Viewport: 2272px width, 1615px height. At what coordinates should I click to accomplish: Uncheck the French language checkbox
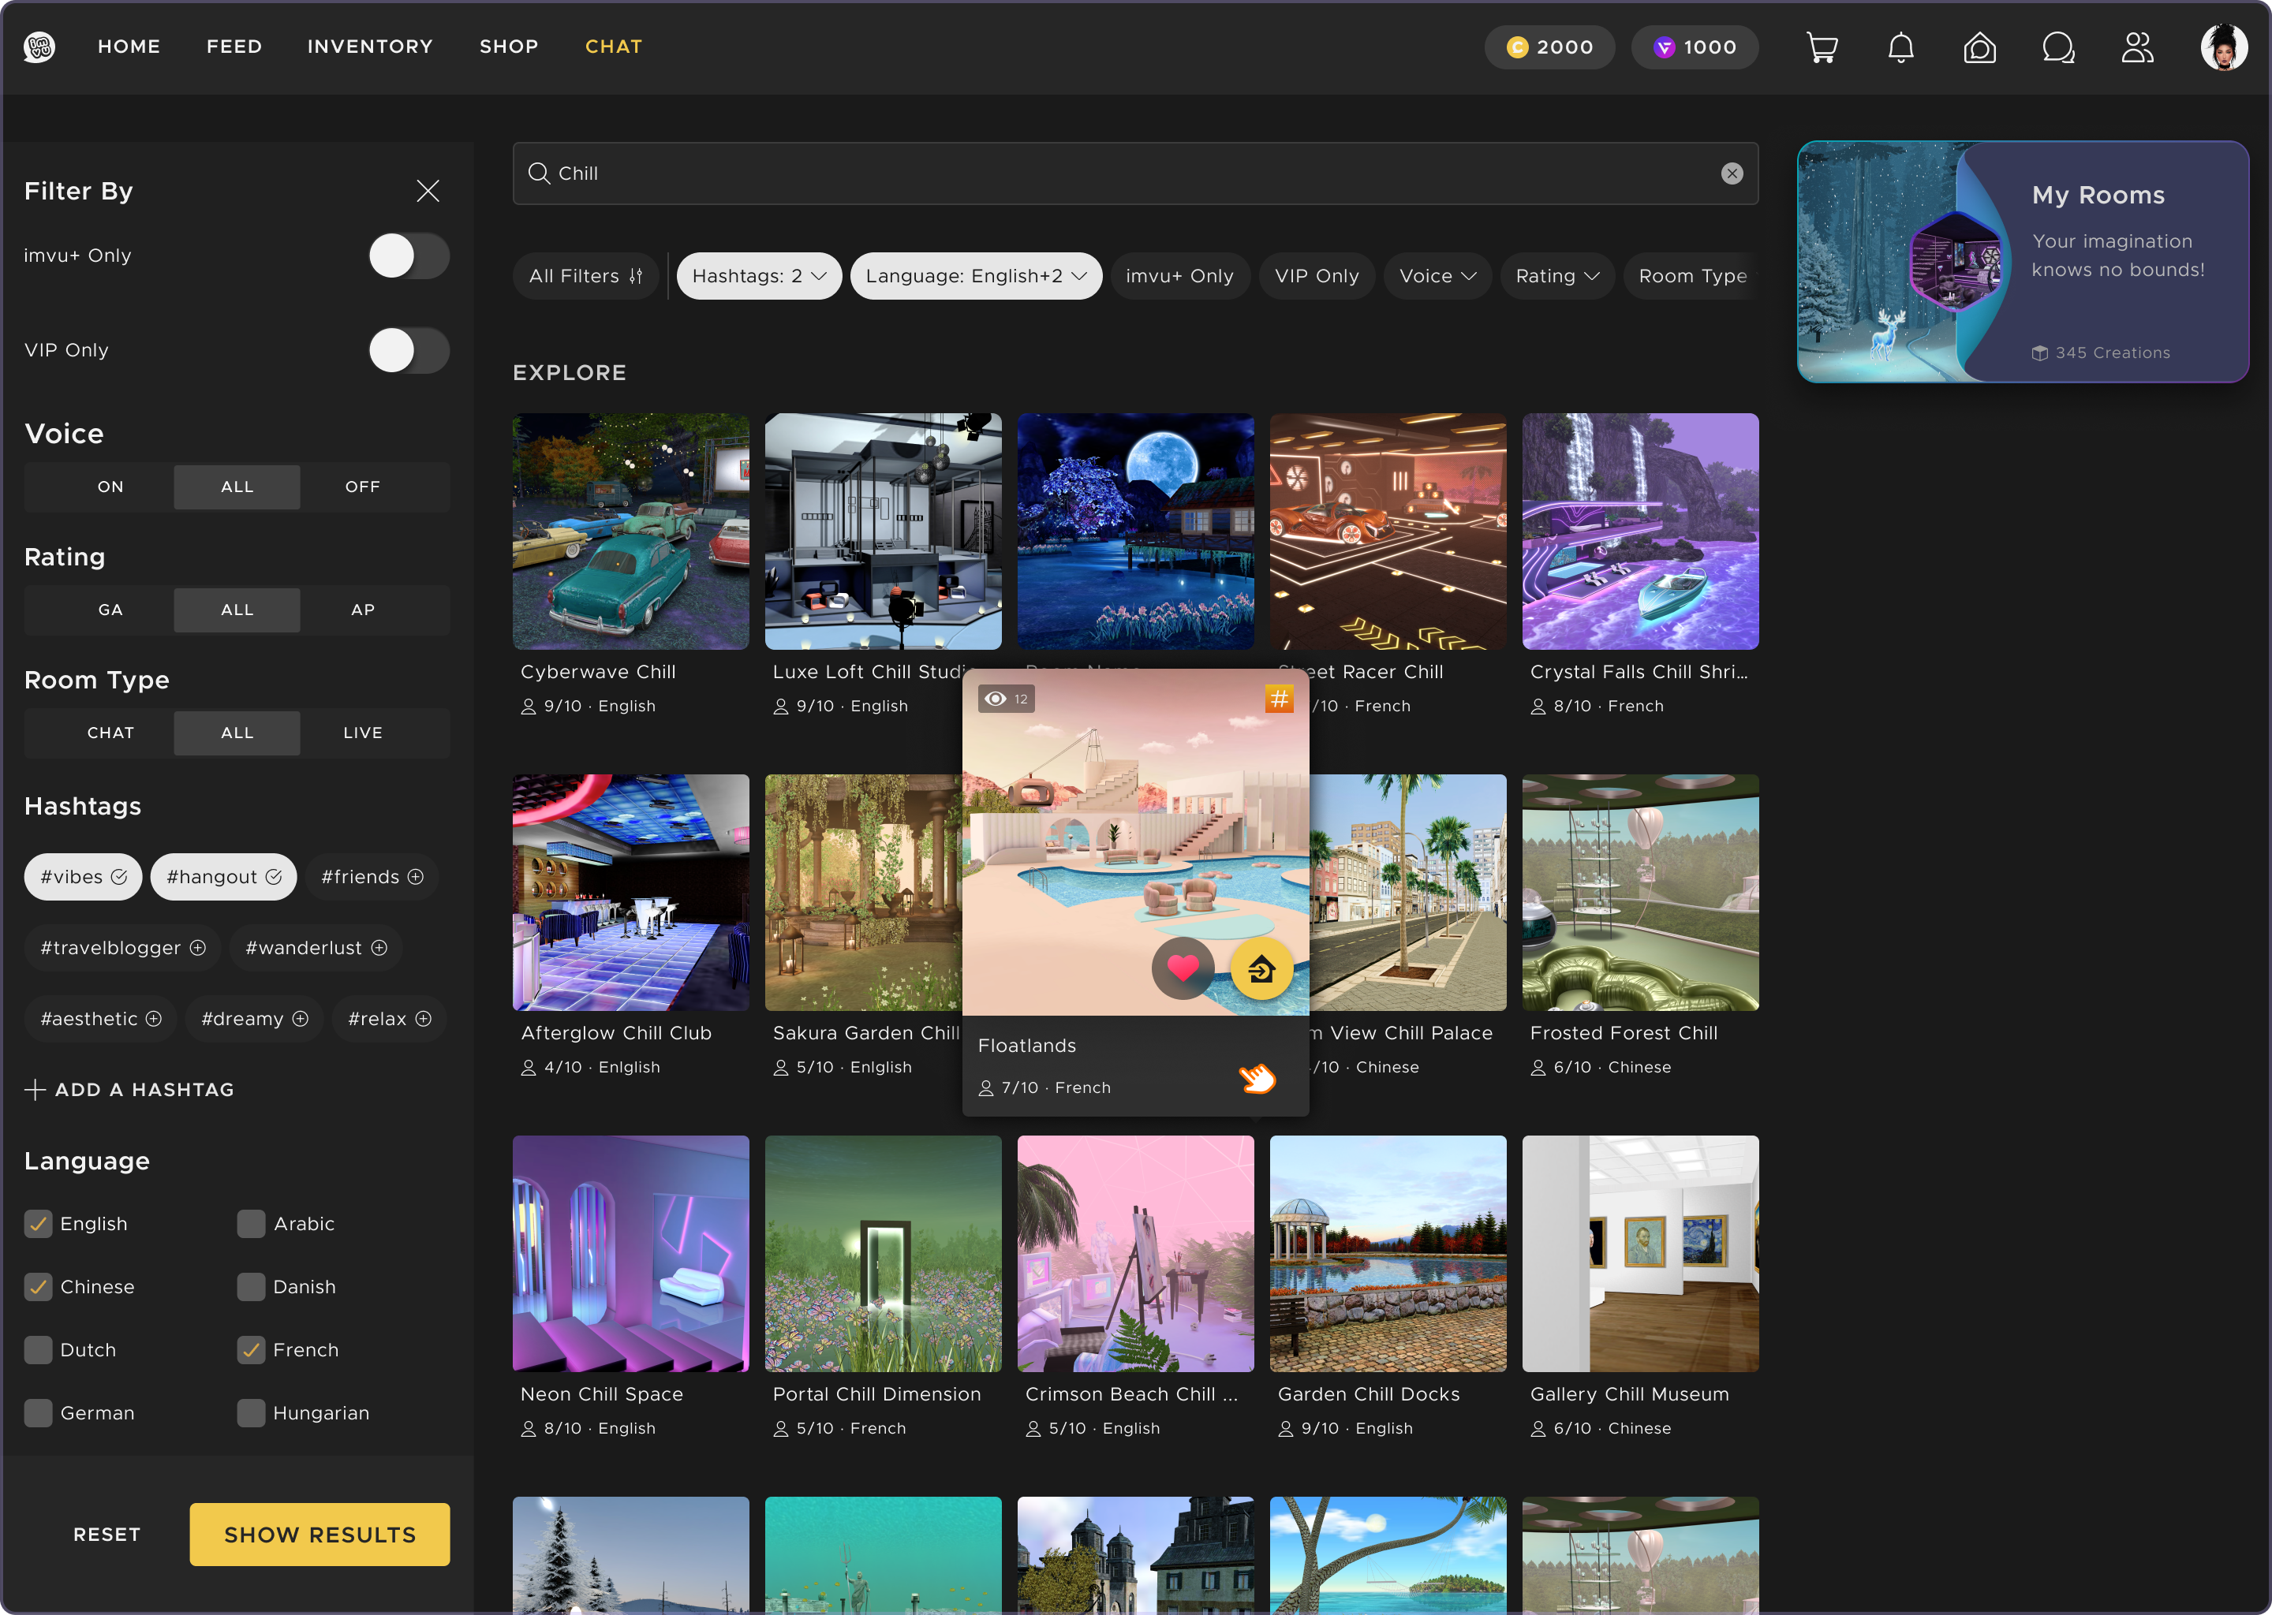(x=251, y=1351)
